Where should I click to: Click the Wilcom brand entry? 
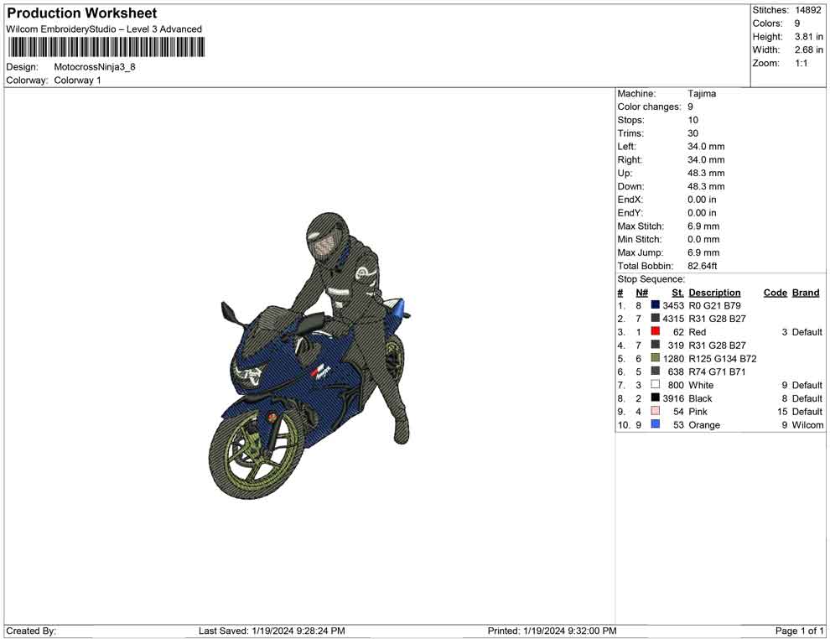[x=807, y=424]
